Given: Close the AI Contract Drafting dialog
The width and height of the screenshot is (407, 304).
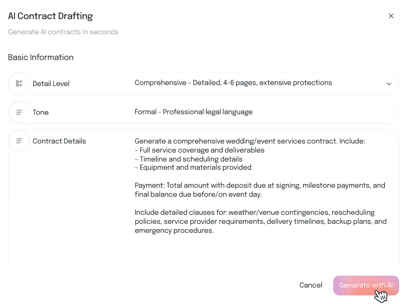Looking at the screenshot, I should point(391,16).
